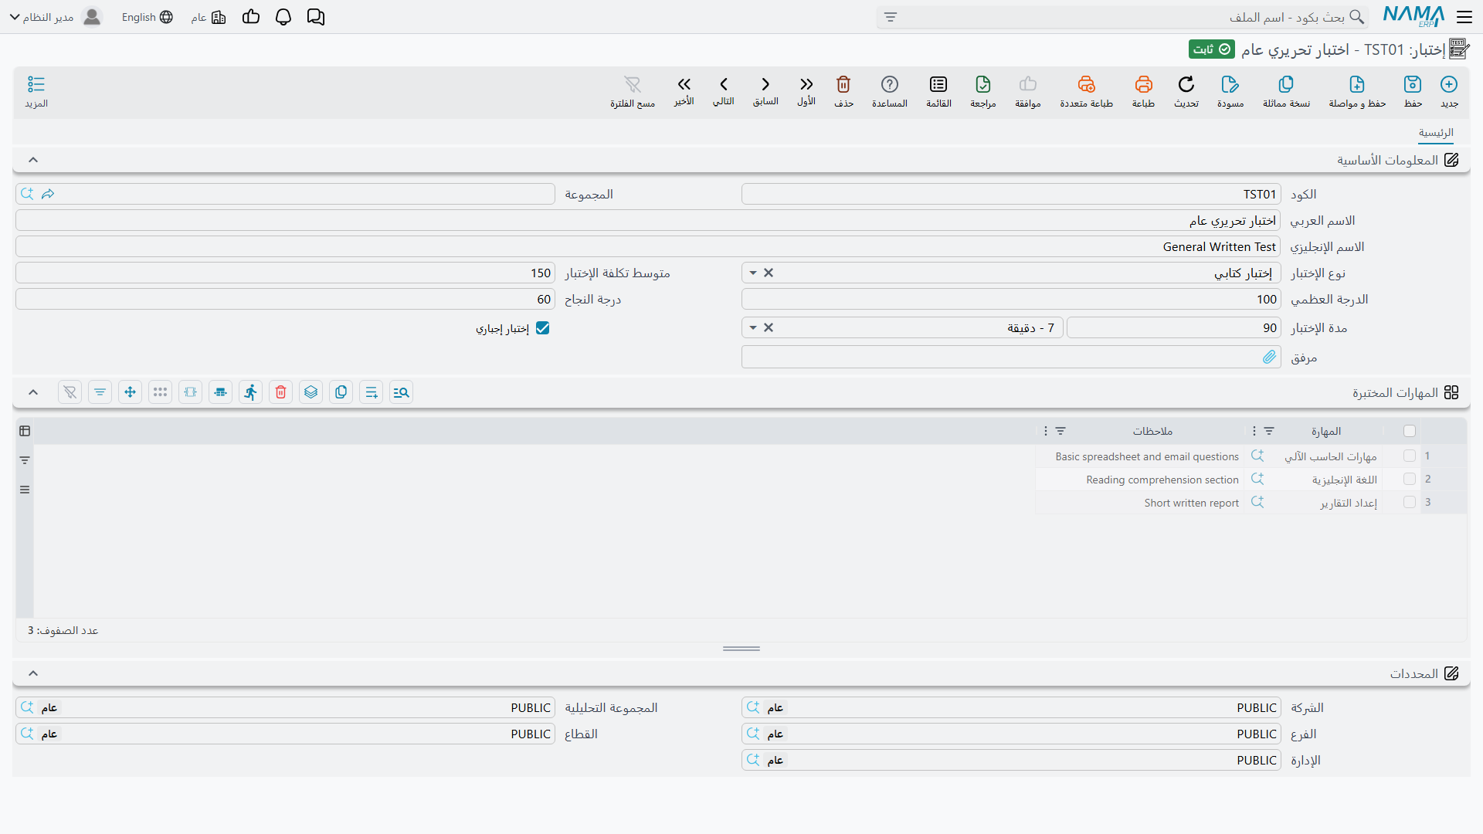
Task: Click search rows icon in skills grid toolbar
Action: tap(402, 392)
